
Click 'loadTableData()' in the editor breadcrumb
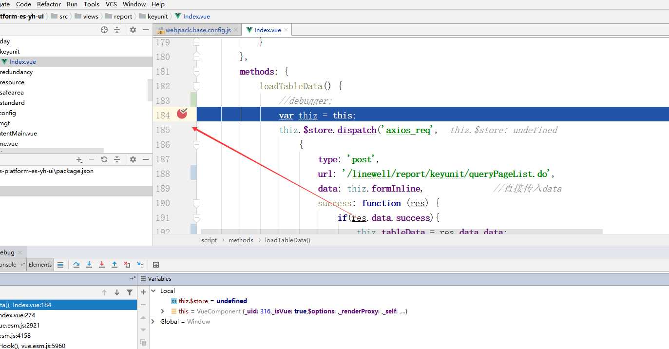point(287,240)
